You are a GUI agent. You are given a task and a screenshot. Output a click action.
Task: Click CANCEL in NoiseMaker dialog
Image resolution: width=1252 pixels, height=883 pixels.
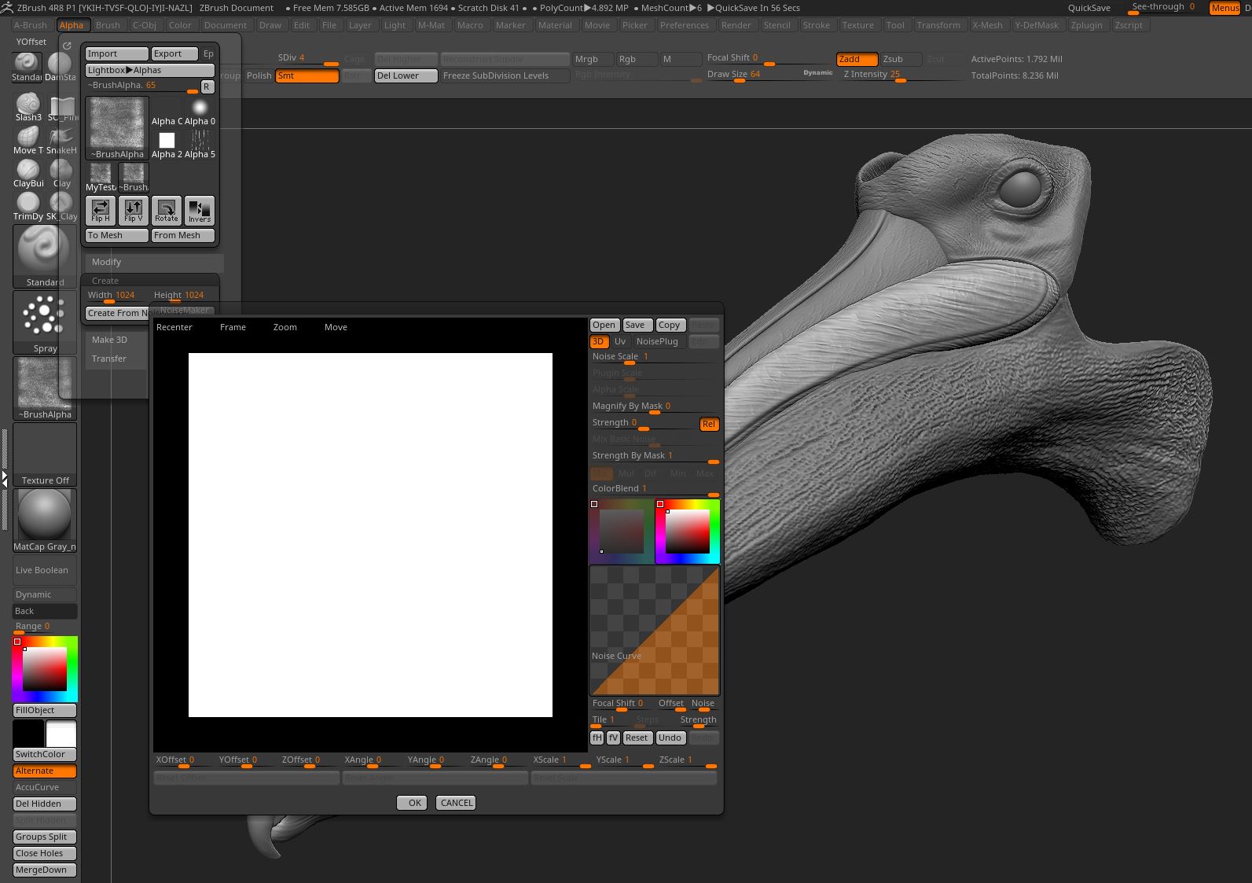[x=456, y=803]
